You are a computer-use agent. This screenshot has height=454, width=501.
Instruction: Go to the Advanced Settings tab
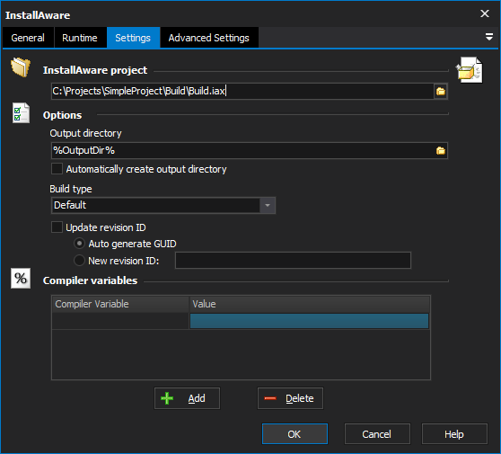[209, 38]
